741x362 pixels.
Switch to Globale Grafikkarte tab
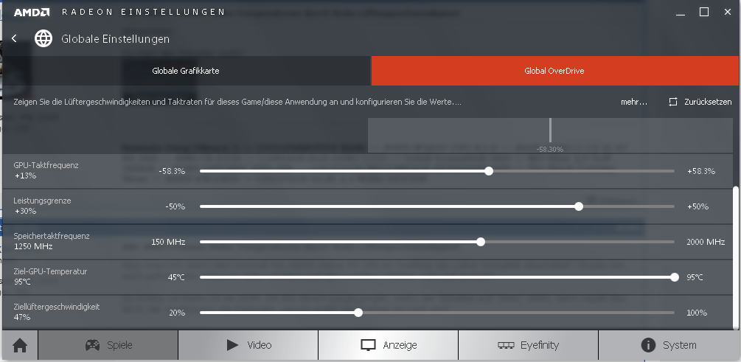click(186, 71)
